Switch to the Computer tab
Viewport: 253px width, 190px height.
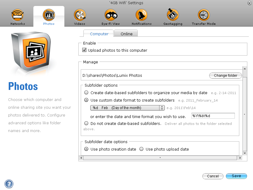coord(99,34)
